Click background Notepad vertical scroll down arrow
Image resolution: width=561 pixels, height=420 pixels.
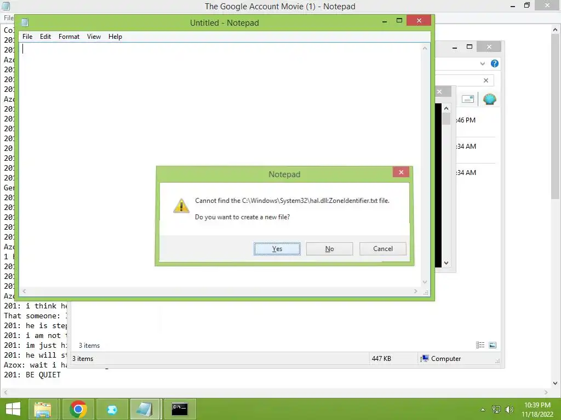click(556, 383)
